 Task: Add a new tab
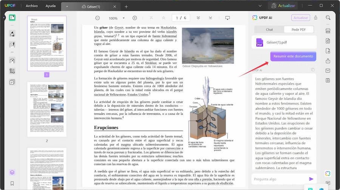pos(126,7)
